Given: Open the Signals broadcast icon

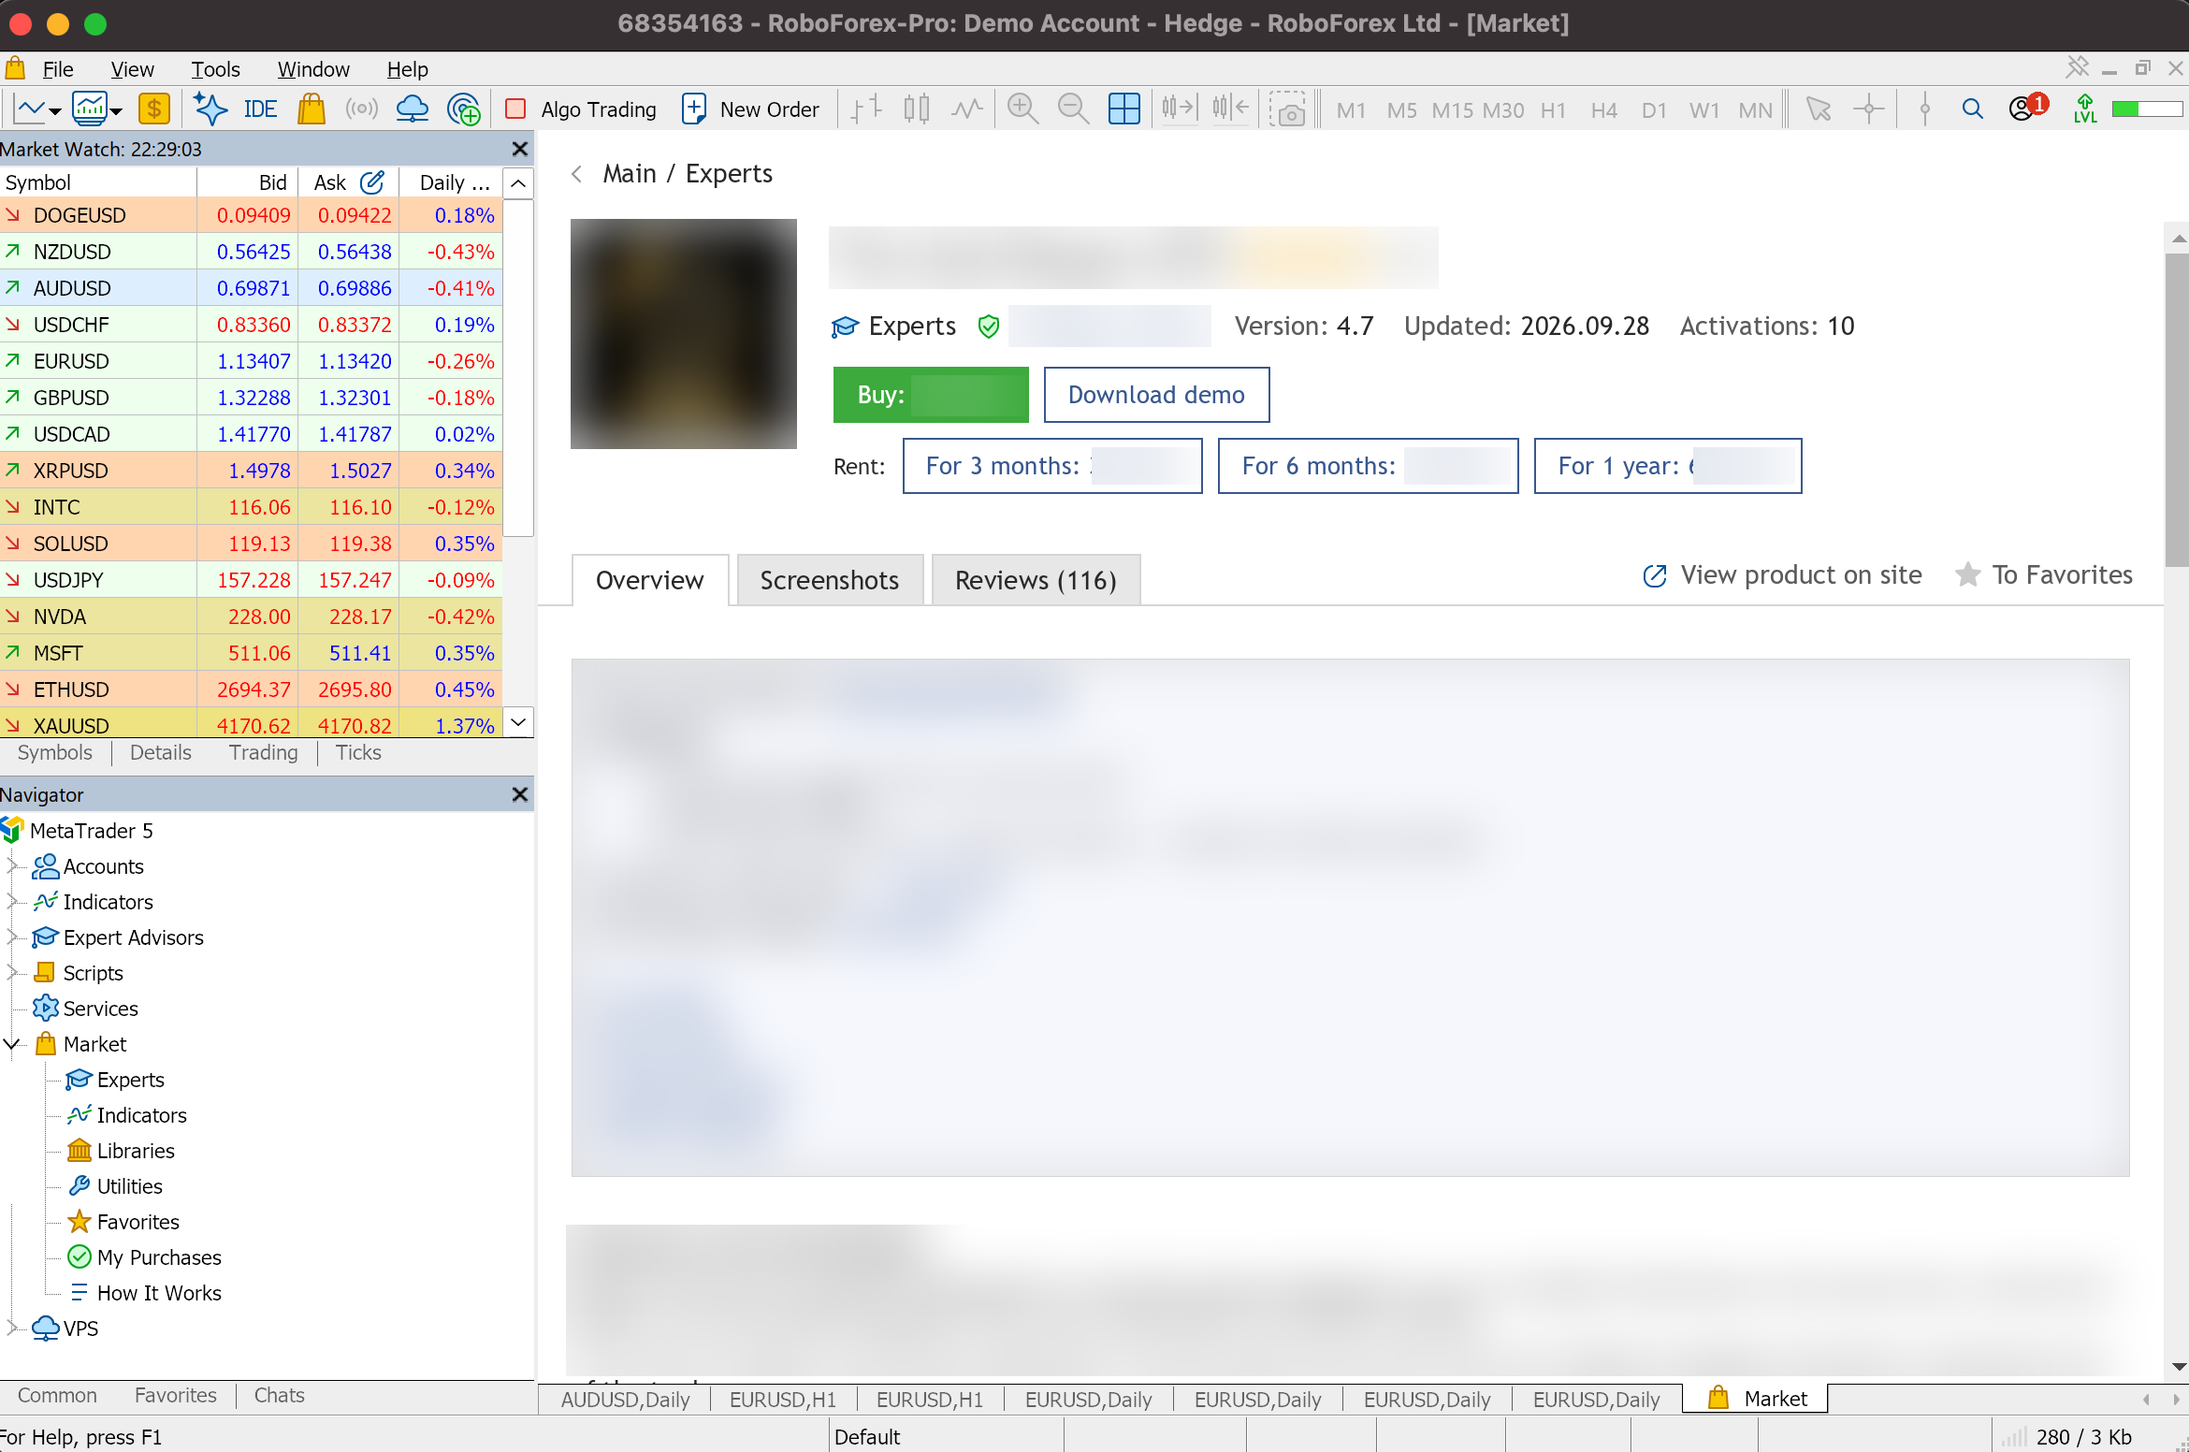Looking at the screenshot, I should (x=361, y=109).
